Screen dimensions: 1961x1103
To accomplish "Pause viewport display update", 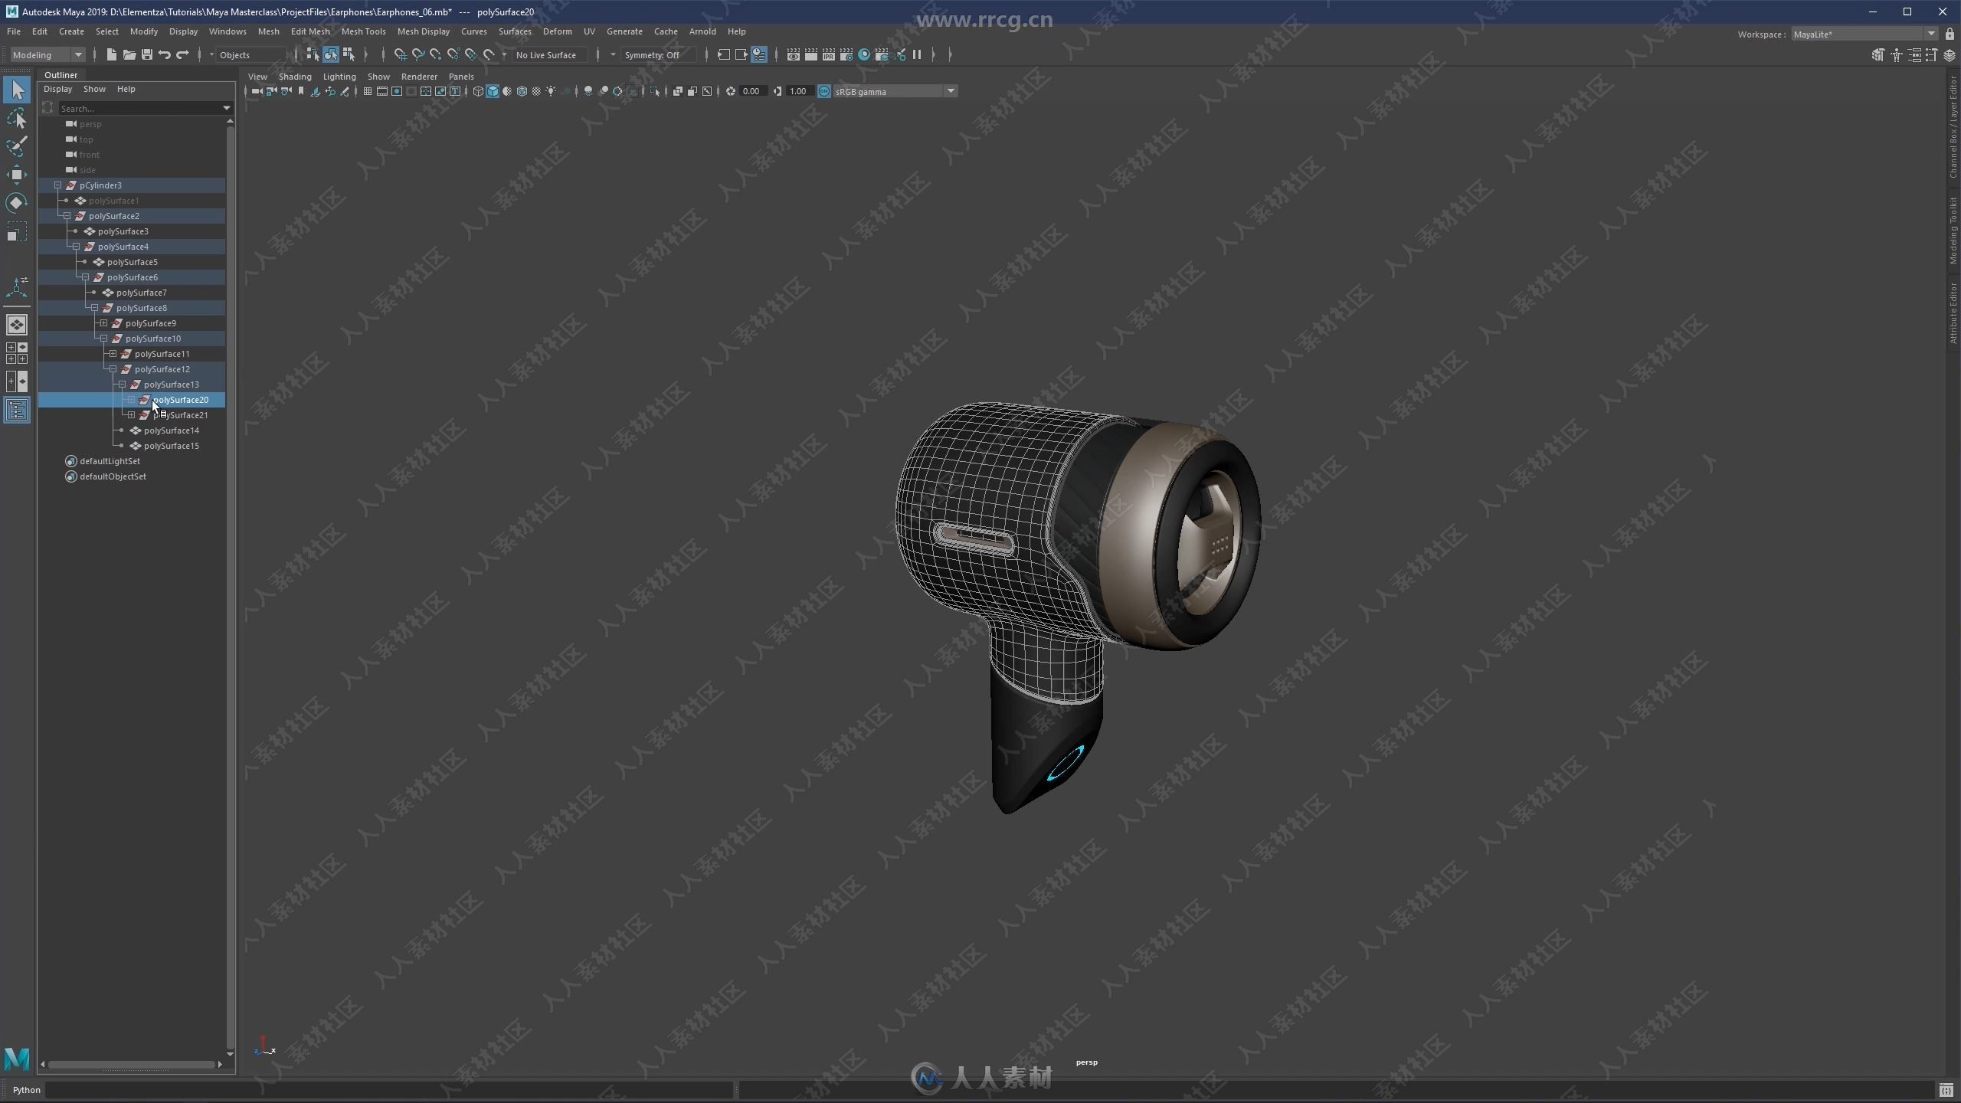I will [916, 54].
